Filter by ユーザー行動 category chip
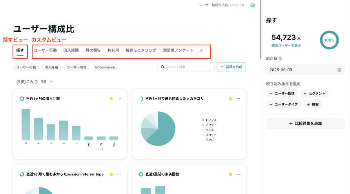 [x=26, y=67]
